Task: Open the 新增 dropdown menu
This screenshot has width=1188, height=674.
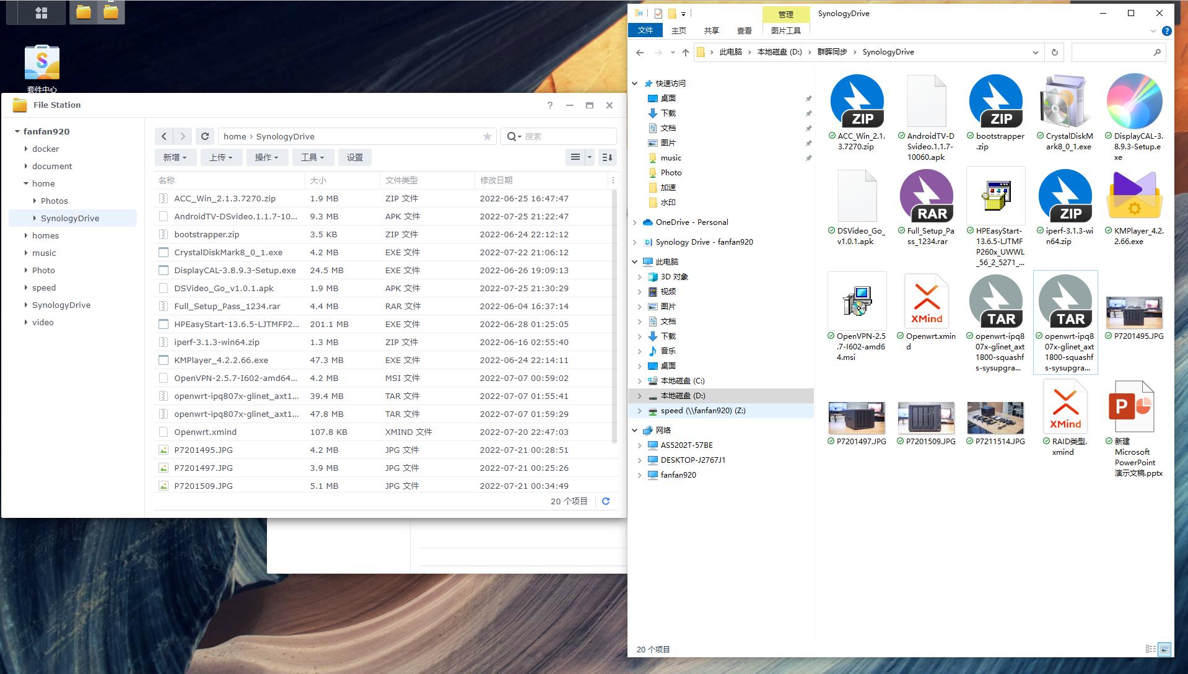Action: tap(175, 157)
